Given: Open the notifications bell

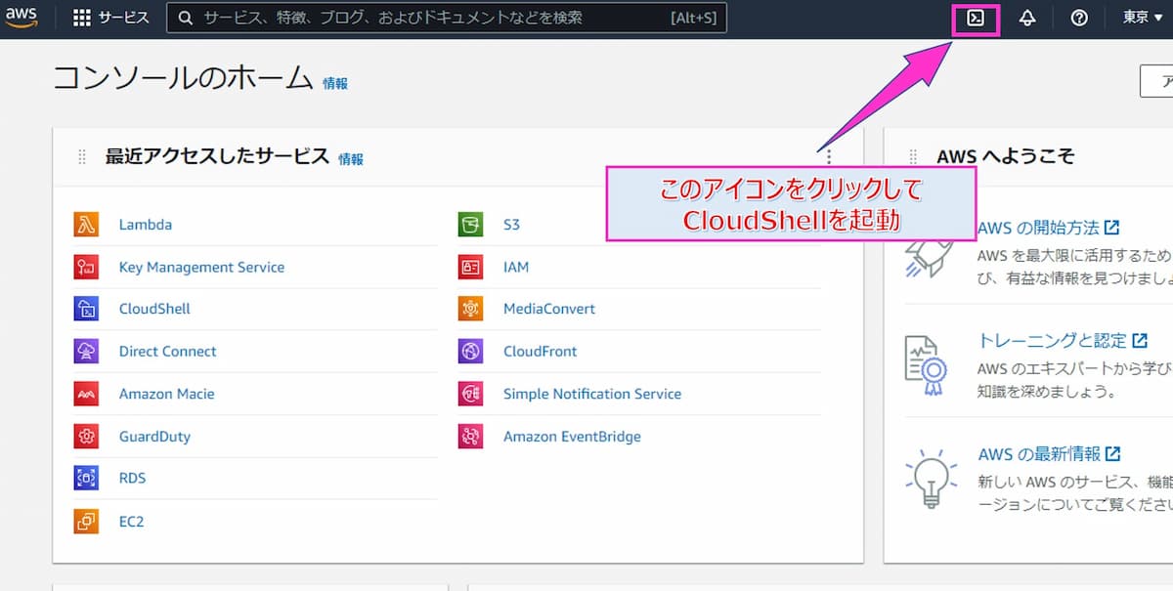Looking at the screenshot, I should (x=1027, y=18).
